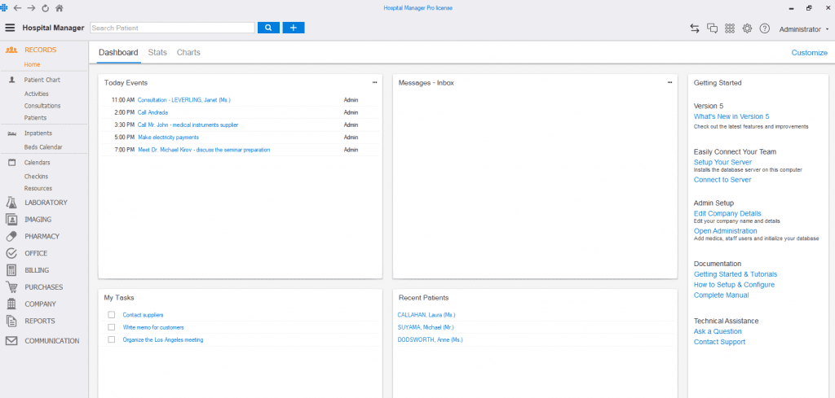Open the Today Events panel options menu

[374, 82]
